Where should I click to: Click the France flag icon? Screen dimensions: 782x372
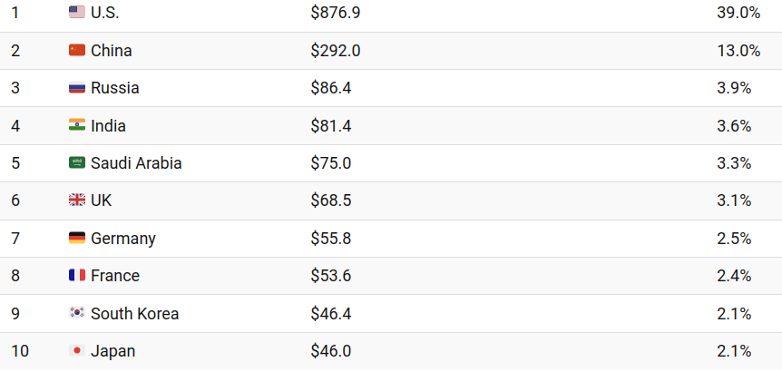77,276
